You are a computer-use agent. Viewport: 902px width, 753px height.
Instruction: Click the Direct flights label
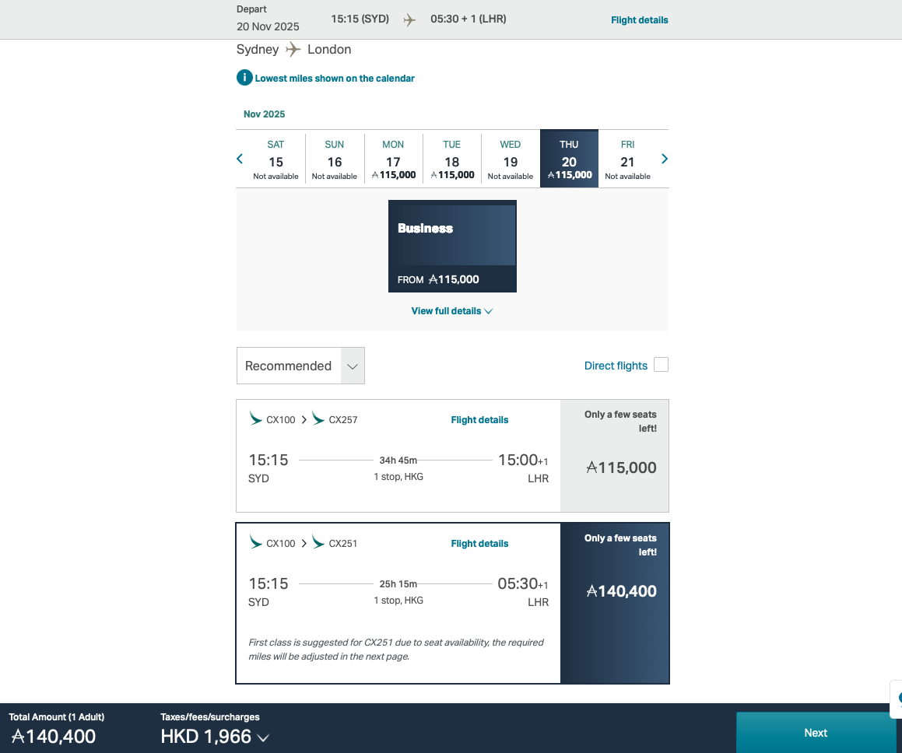pyautogui.click(x=616, y=366)
